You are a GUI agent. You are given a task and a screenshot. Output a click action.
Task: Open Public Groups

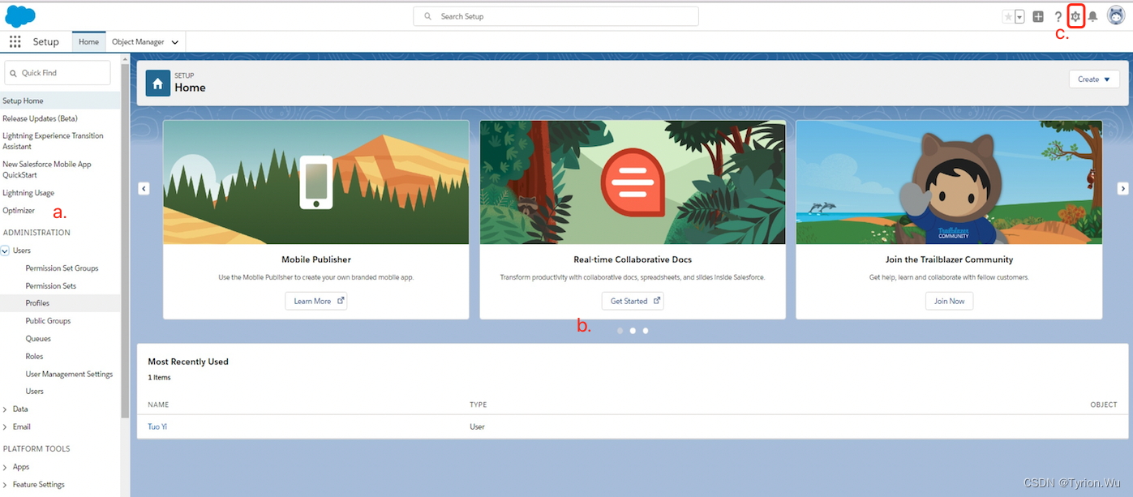[x=48, y=321]
